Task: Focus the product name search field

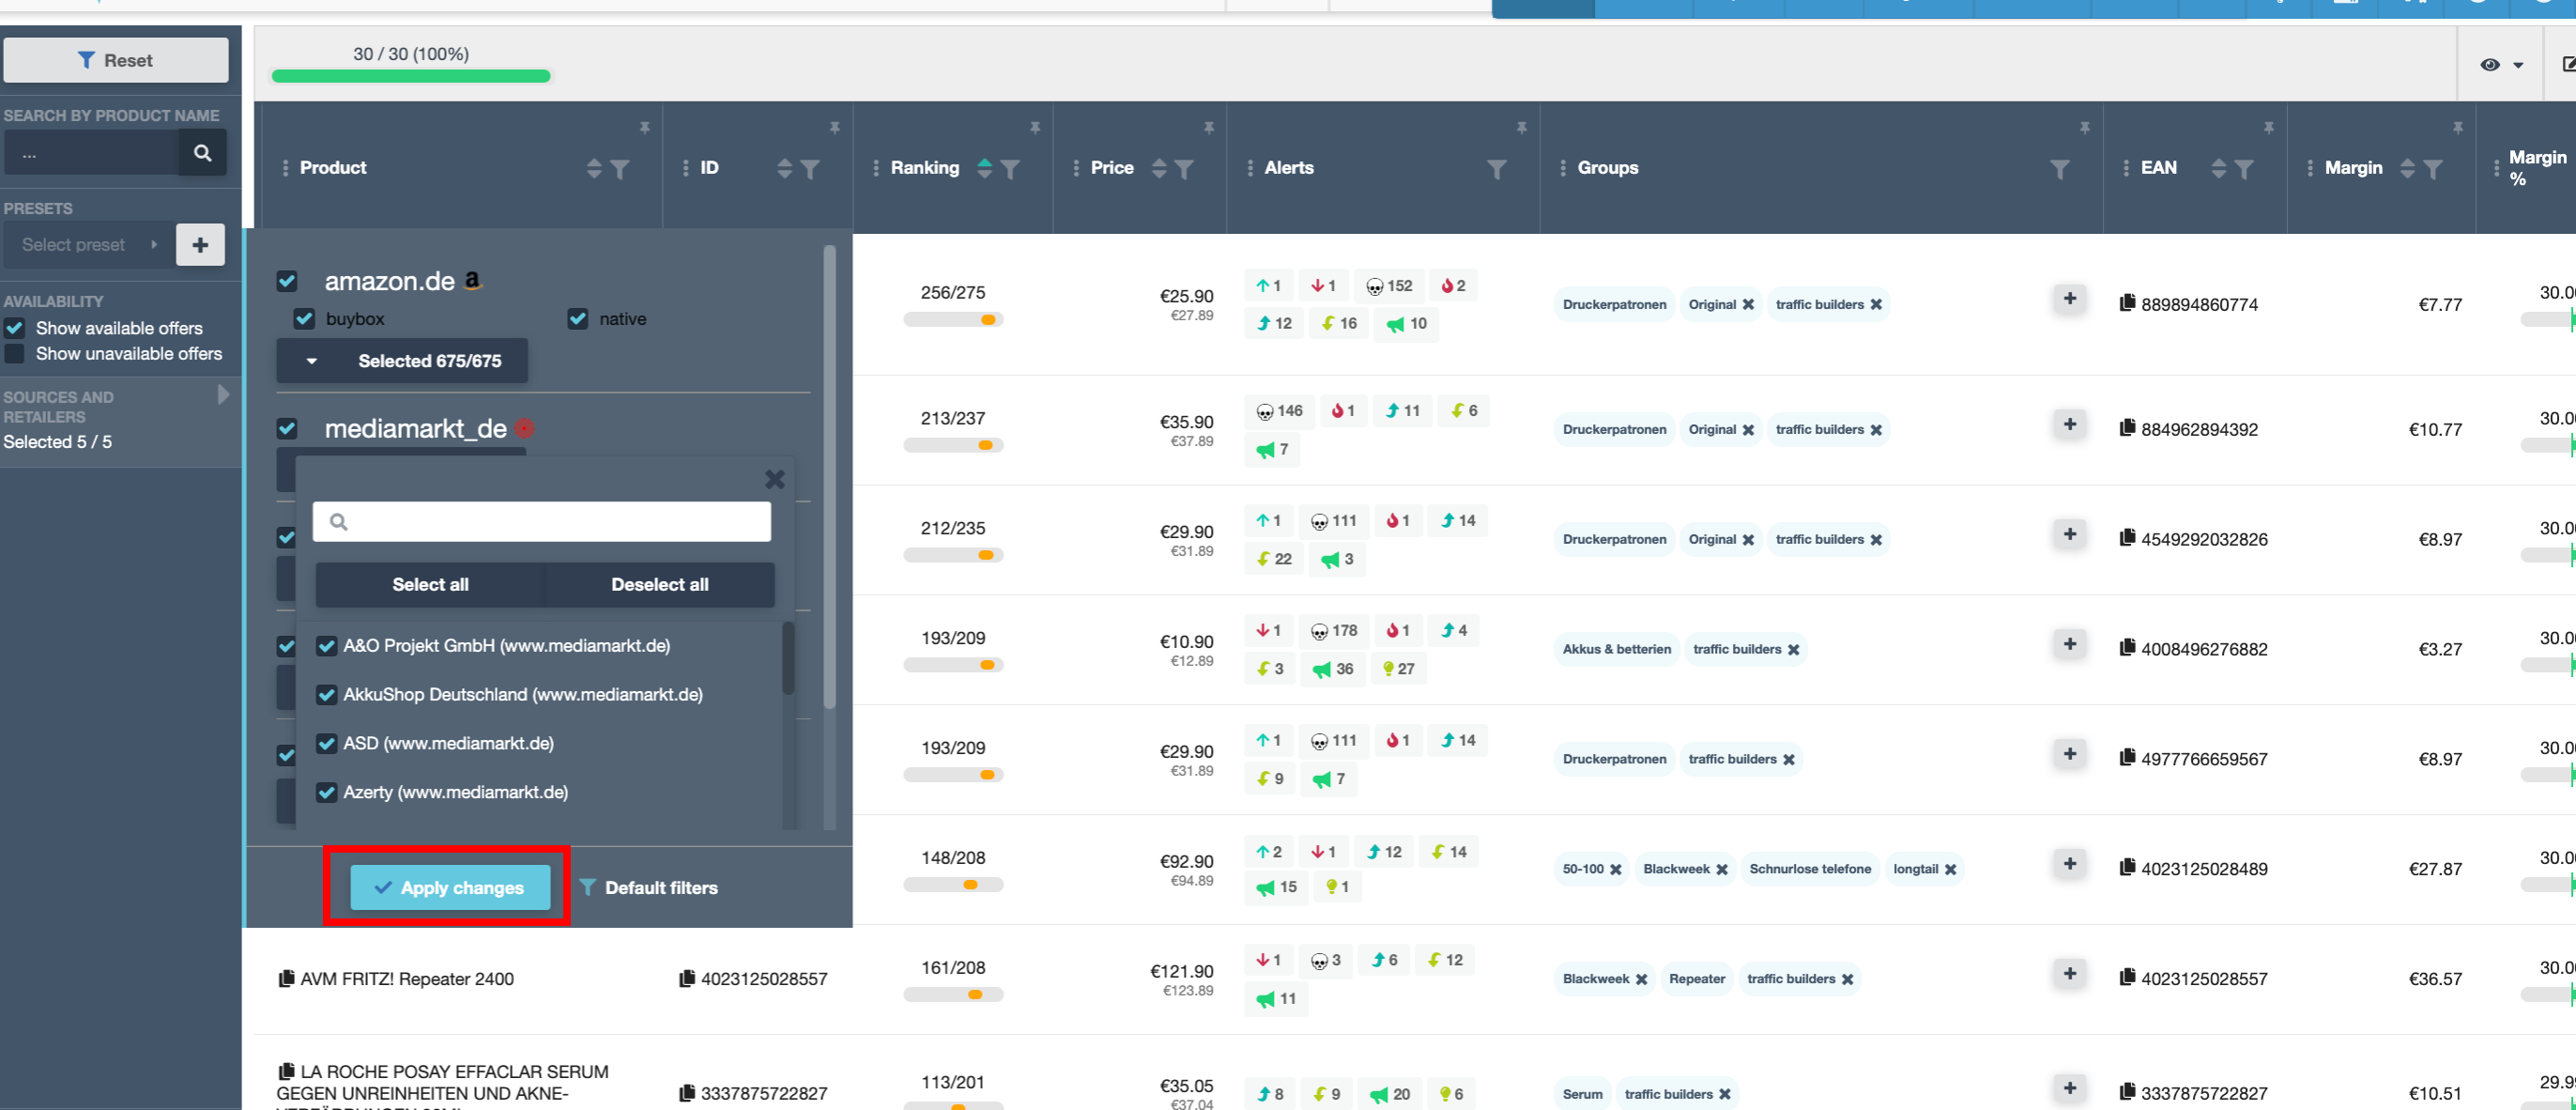Action: 92,153
